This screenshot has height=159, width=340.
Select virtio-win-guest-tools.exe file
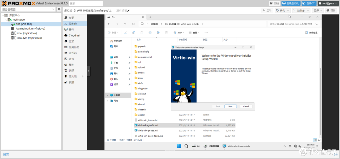pyautogui.click(x=150, y=136)
